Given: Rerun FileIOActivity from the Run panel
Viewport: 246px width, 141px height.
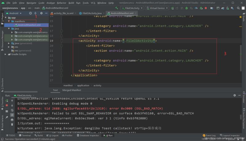Looking at the screenshot, I should tap(7, 100).
